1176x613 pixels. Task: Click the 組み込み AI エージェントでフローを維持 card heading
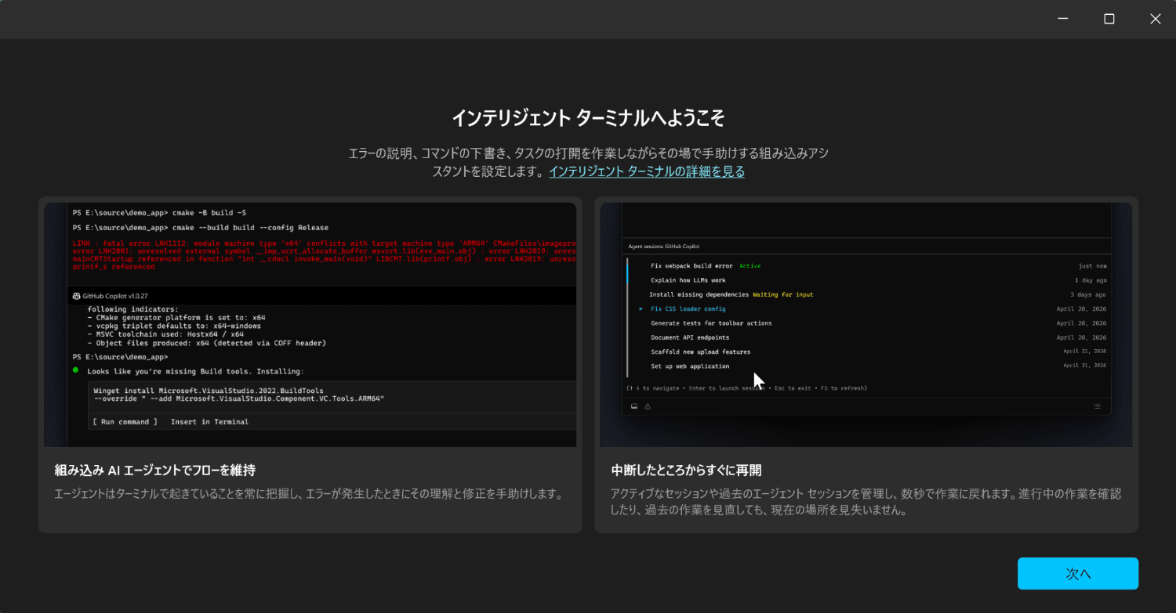point(155,471)
